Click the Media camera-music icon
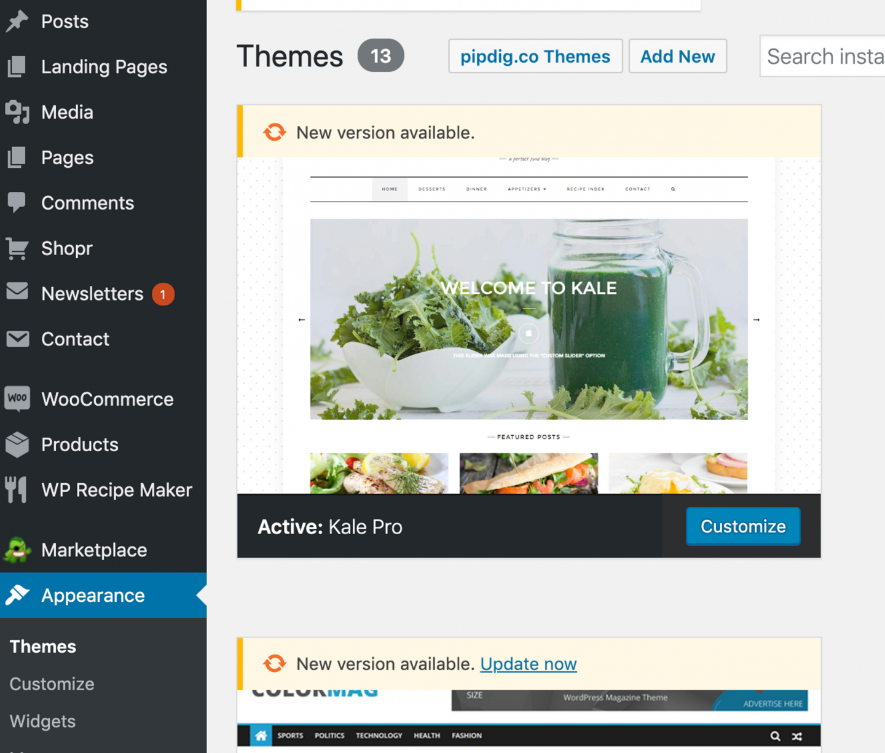 point(17,112)
